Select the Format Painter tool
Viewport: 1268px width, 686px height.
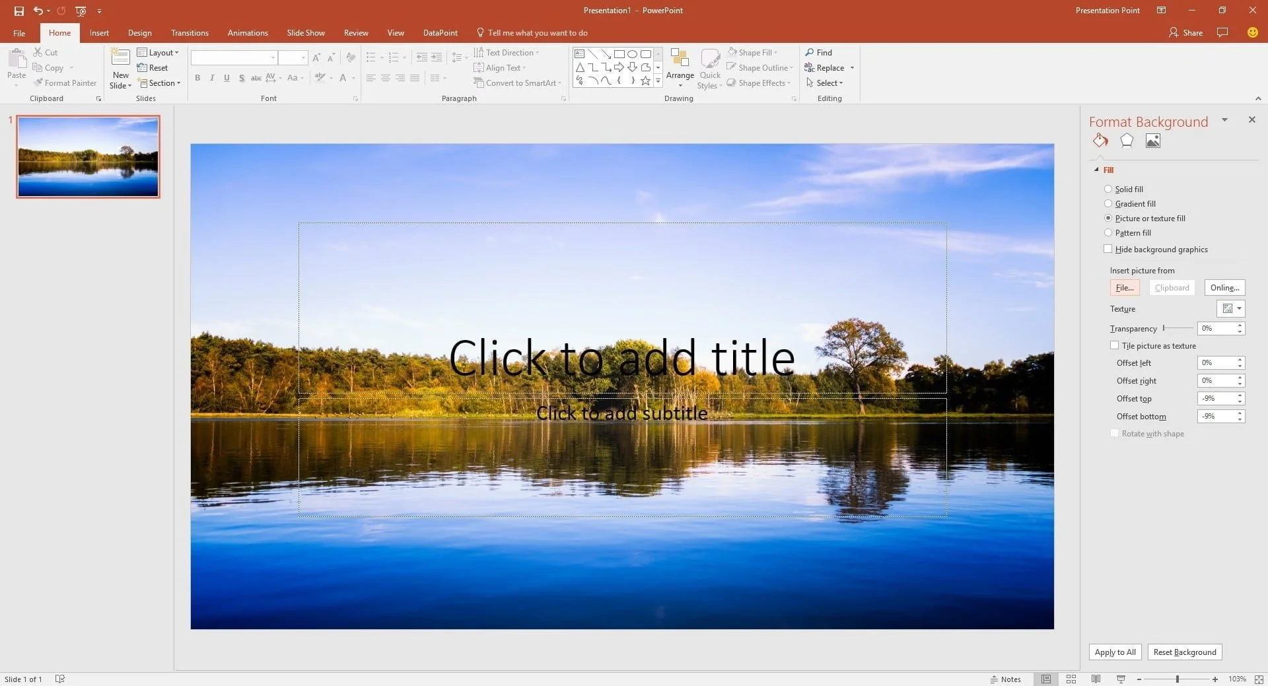click(65, 83)
